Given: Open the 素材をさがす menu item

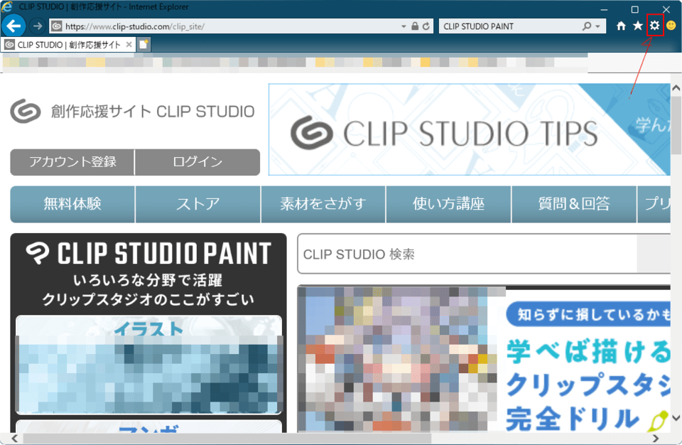Looking at the screenshot, I should pos(323,204).
